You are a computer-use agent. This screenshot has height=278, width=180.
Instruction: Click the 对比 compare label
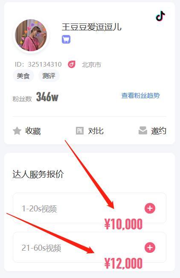(96, 131)
